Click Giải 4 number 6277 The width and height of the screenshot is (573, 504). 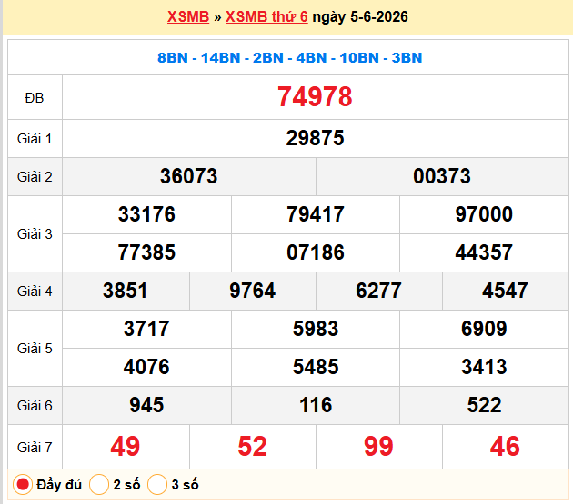[x=378, y=291]
